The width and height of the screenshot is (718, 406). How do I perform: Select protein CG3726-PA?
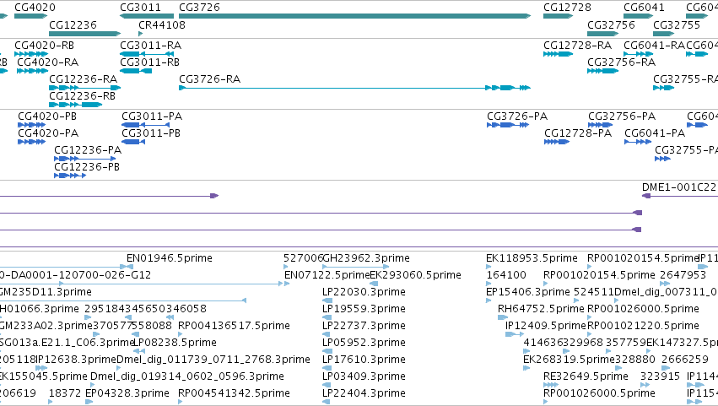(508, 125)
